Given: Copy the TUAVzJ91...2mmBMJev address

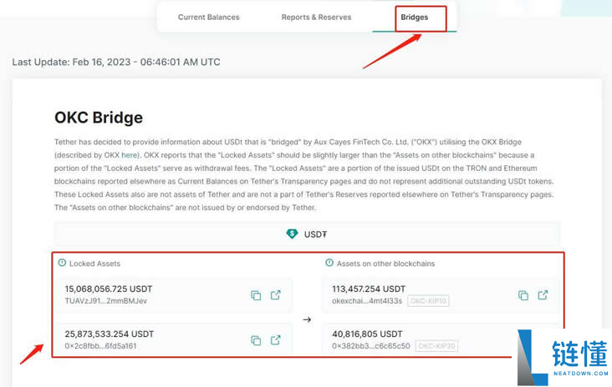Looking at the screenshot, I should click(256, 295).
